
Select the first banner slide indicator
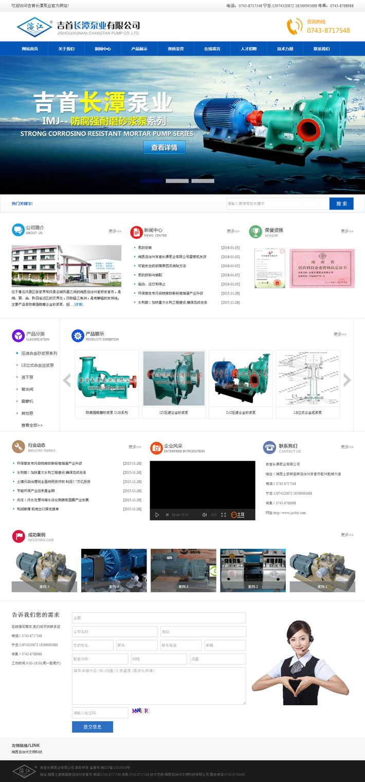point(152,181)
